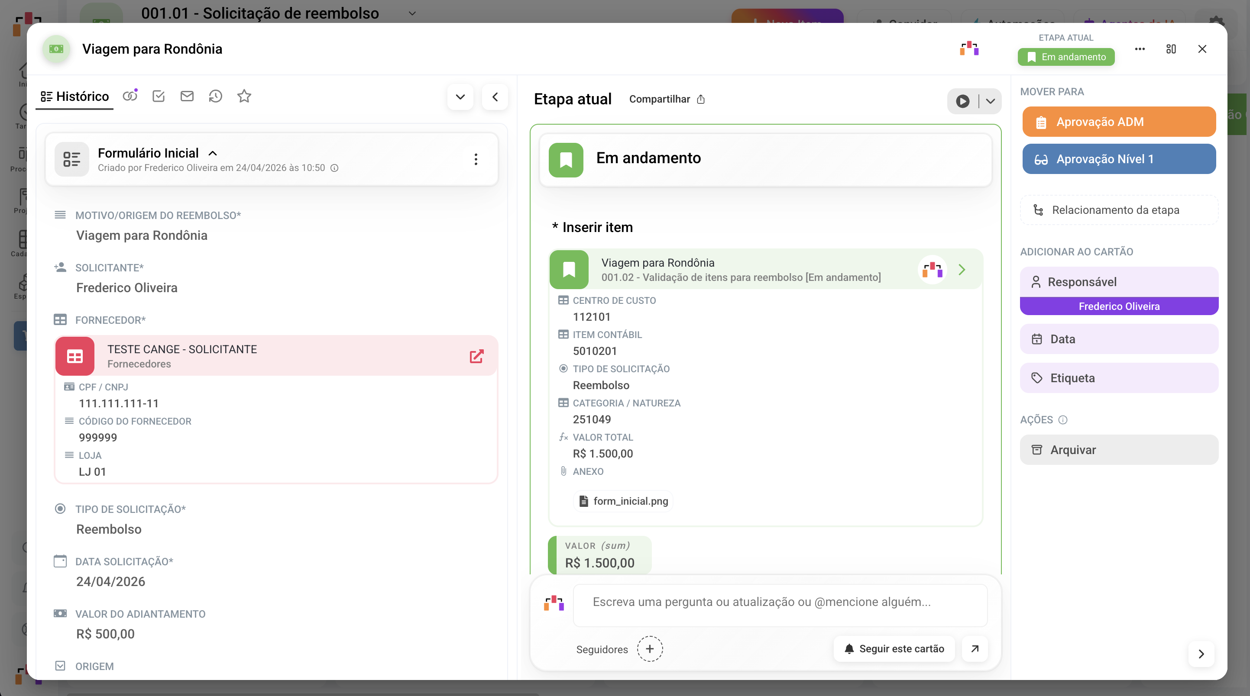Screen dimensions: 1250x696
Task: Click the green money card icon
Action: [x=56, y=49]
